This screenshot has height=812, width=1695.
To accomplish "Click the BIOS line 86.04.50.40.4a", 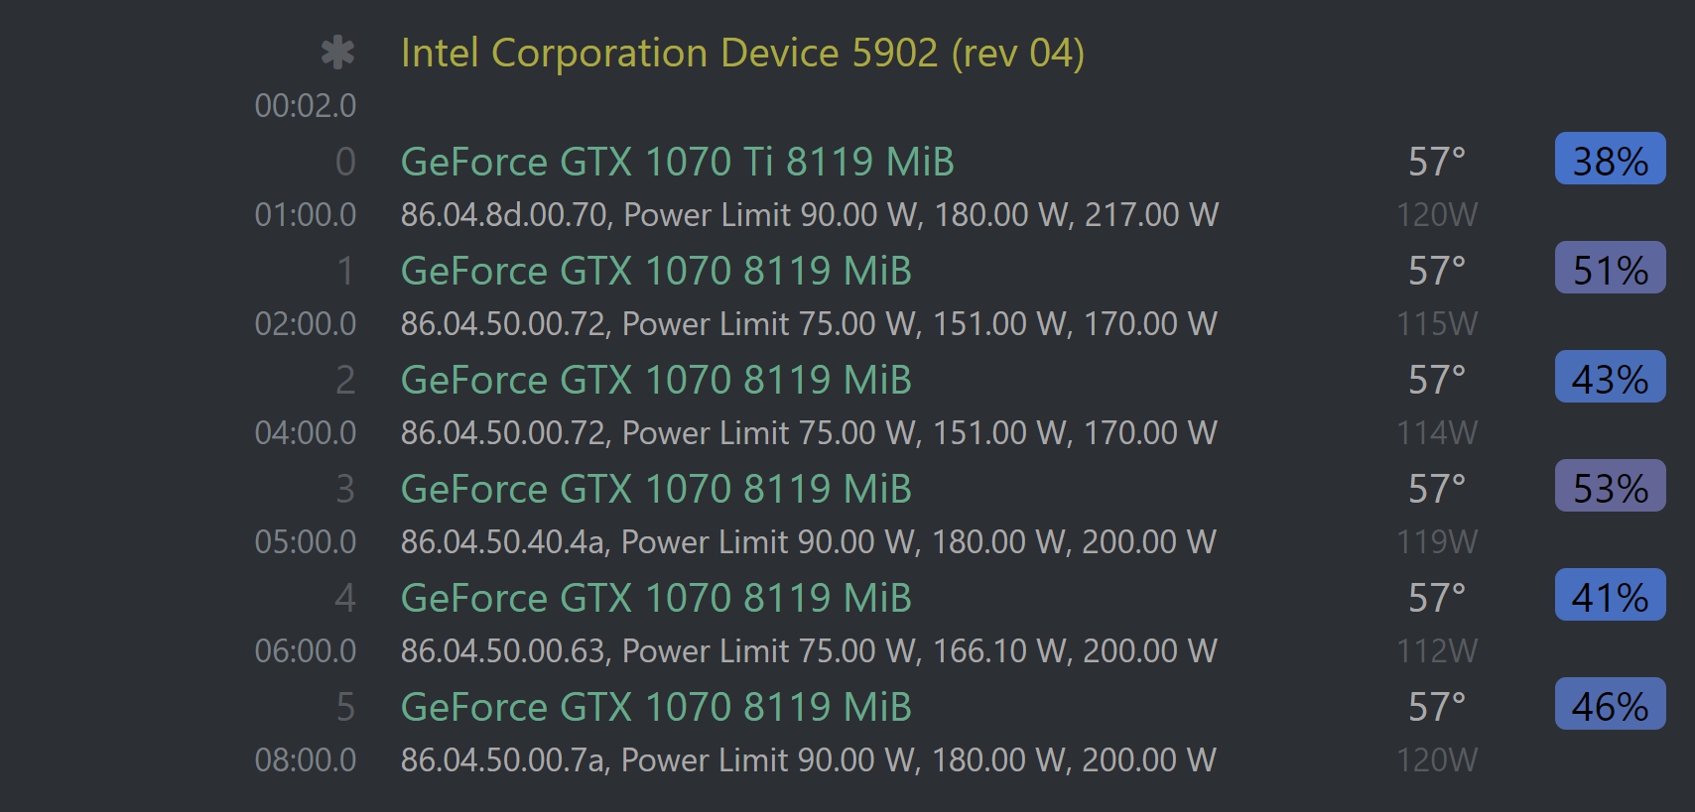I will [x=809, y=542].
